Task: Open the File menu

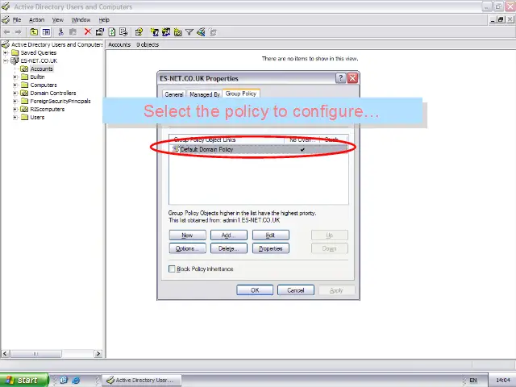Action: 17,19
